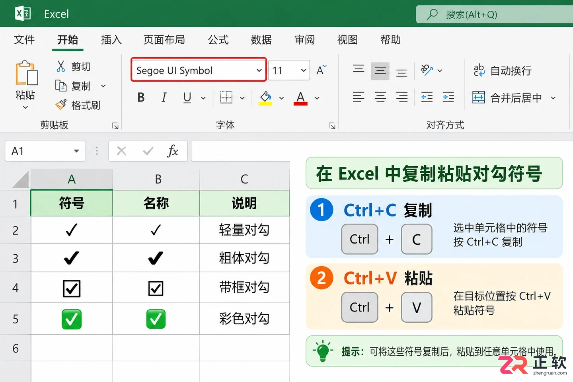Apply yellow fill color bucket

coord(265,98)
